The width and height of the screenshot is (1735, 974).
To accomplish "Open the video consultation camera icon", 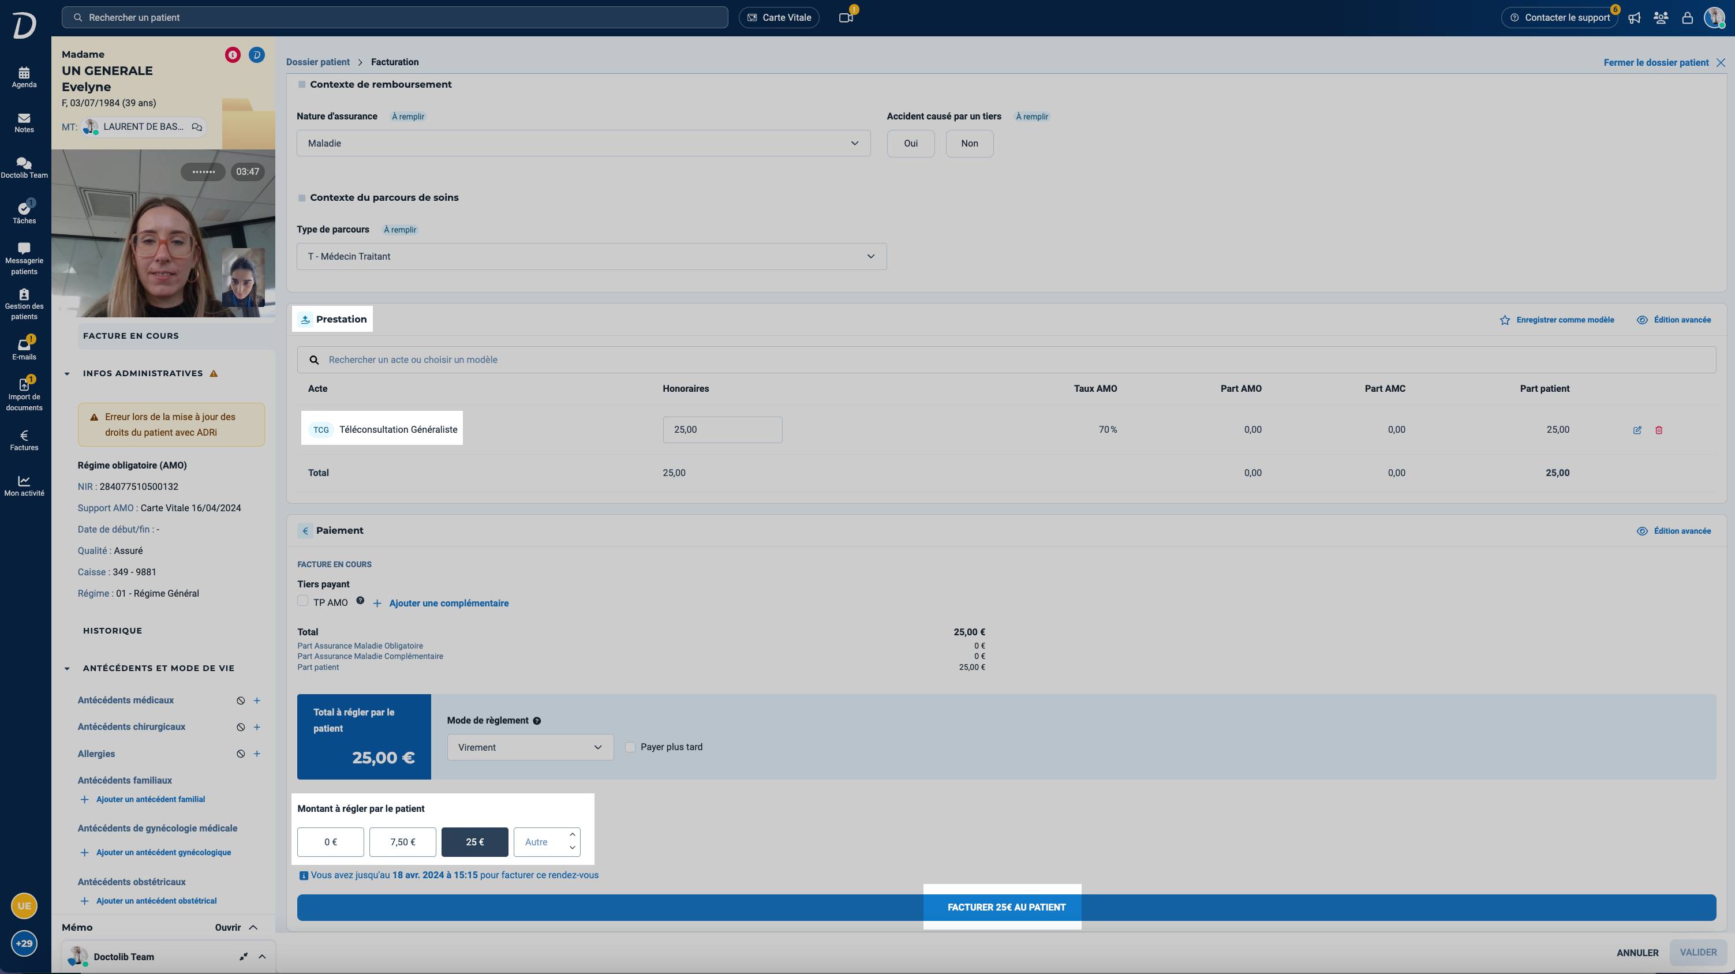I will pyautogui.click(x=846, y=17).
